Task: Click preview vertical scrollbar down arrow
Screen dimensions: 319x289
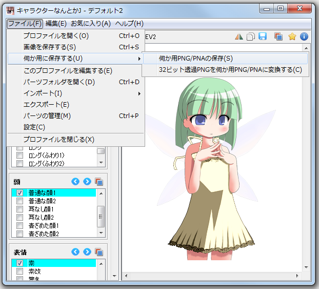Action: point(306,267)
